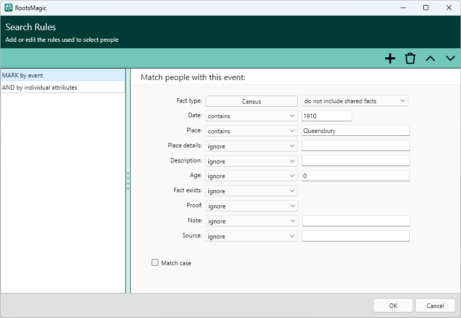Open the Census fact type selector
This screenshot has height=318, width=461.
(x=252, y=101)
